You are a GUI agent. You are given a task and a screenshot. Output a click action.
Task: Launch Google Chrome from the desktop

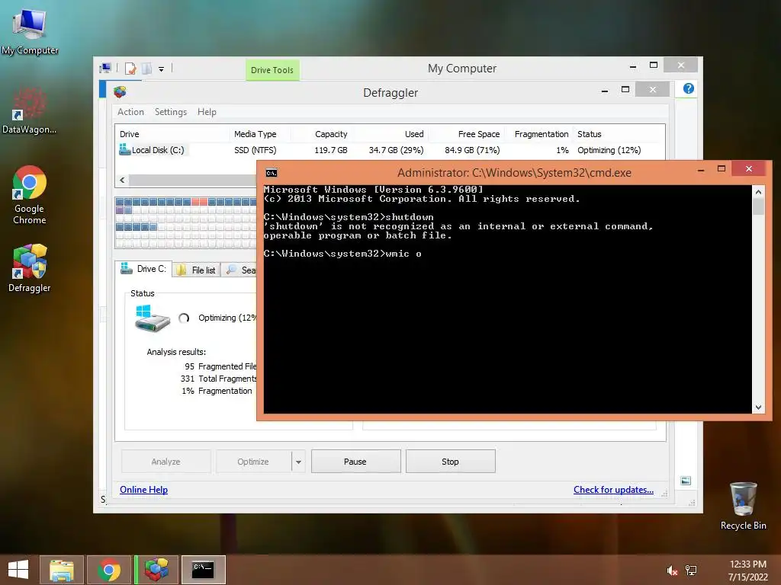tap(30, 194)
